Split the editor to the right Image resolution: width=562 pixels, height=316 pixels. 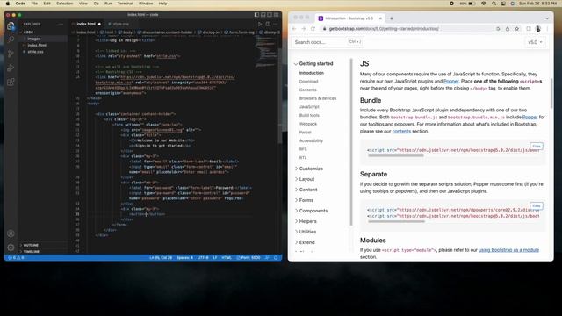(268, 24)
